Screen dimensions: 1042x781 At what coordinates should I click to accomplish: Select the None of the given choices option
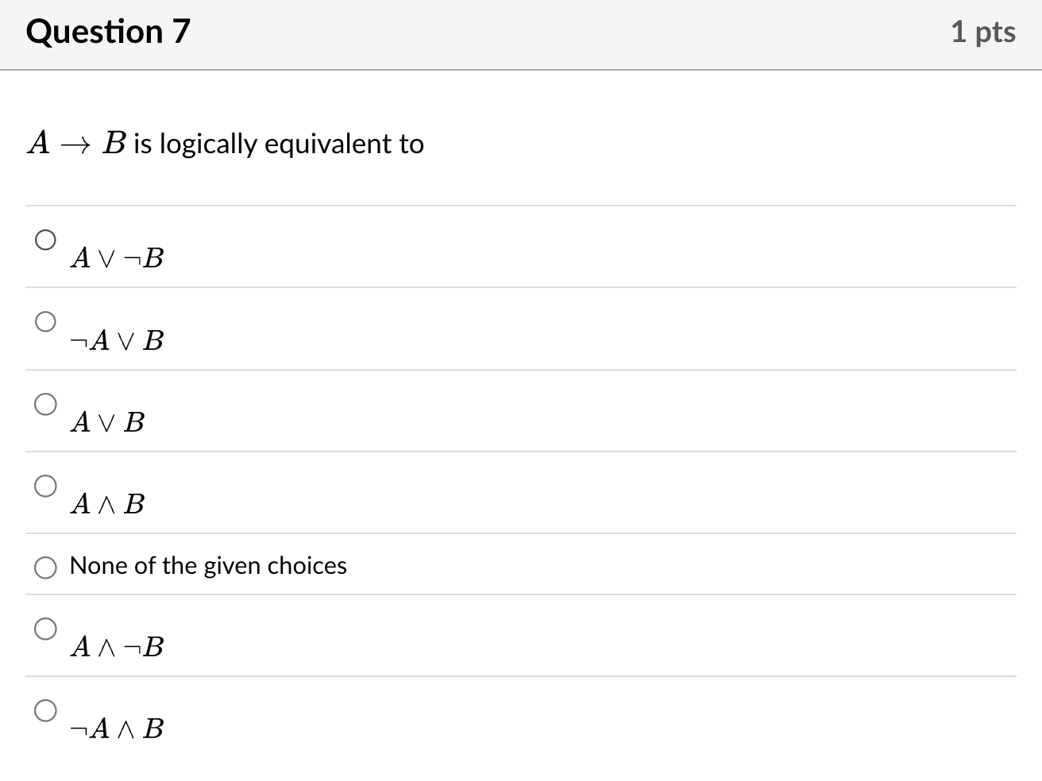tap(46, 567)
